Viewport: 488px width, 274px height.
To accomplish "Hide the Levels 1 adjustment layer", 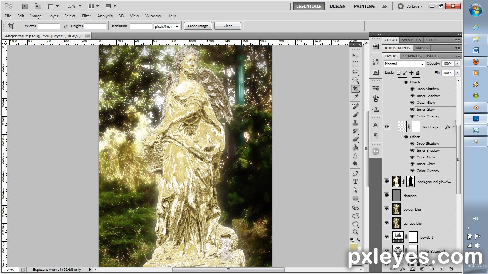I will coord(387,237).
